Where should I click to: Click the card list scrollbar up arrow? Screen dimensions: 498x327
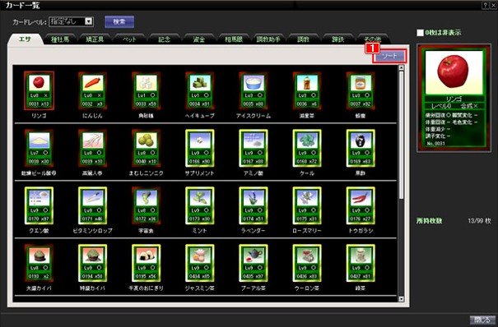(401, 67)
